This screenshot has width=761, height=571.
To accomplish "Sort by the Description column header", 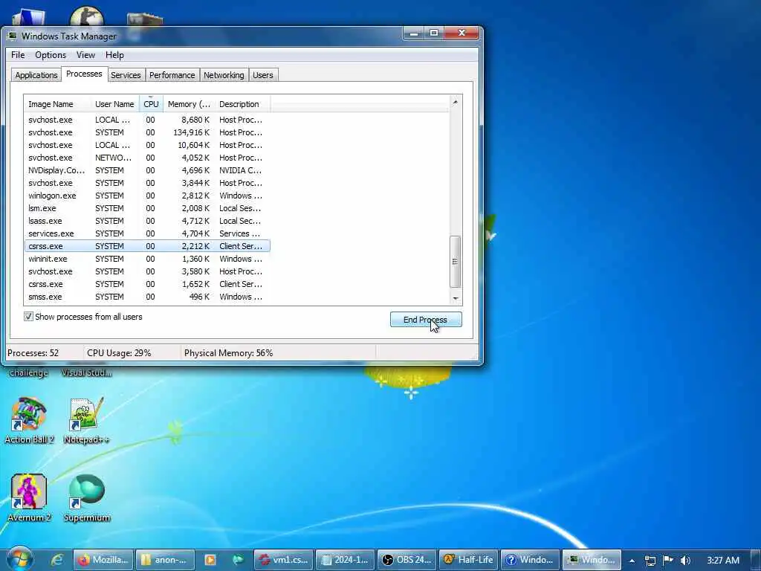I will pos(242,104).
